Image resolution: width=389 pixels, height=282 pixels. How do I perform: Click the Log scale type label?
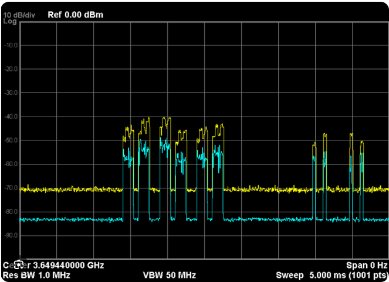pyautogui.click(x=10, y=21)
